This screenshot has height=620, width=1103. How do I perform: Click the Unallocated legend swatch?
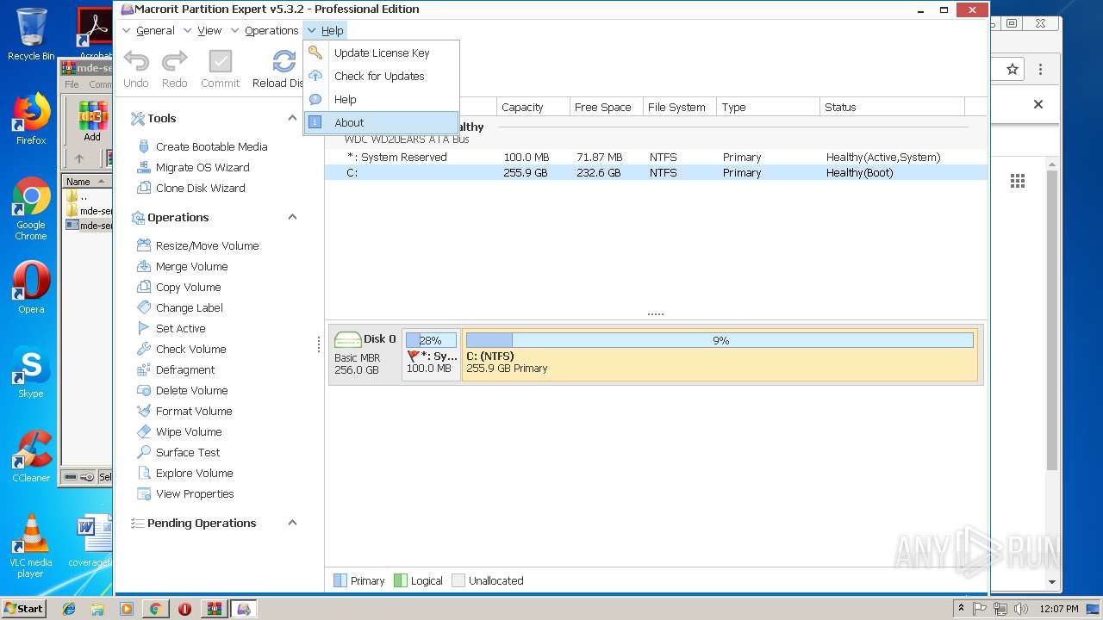(x=458, y=580)
